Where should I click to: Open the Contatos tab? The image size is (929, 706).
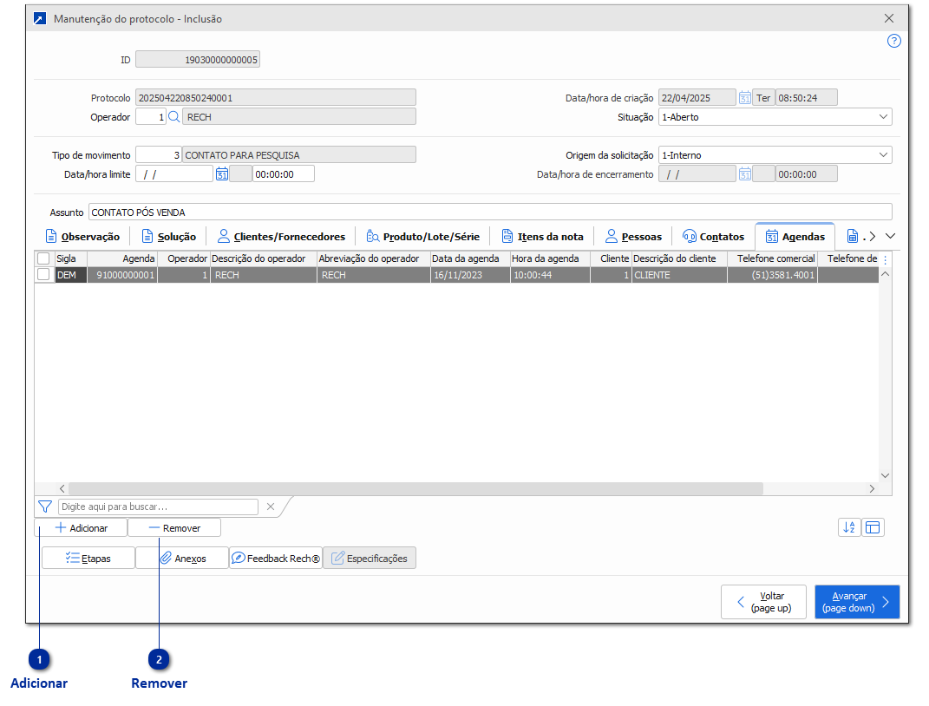[x=713, y=236]
